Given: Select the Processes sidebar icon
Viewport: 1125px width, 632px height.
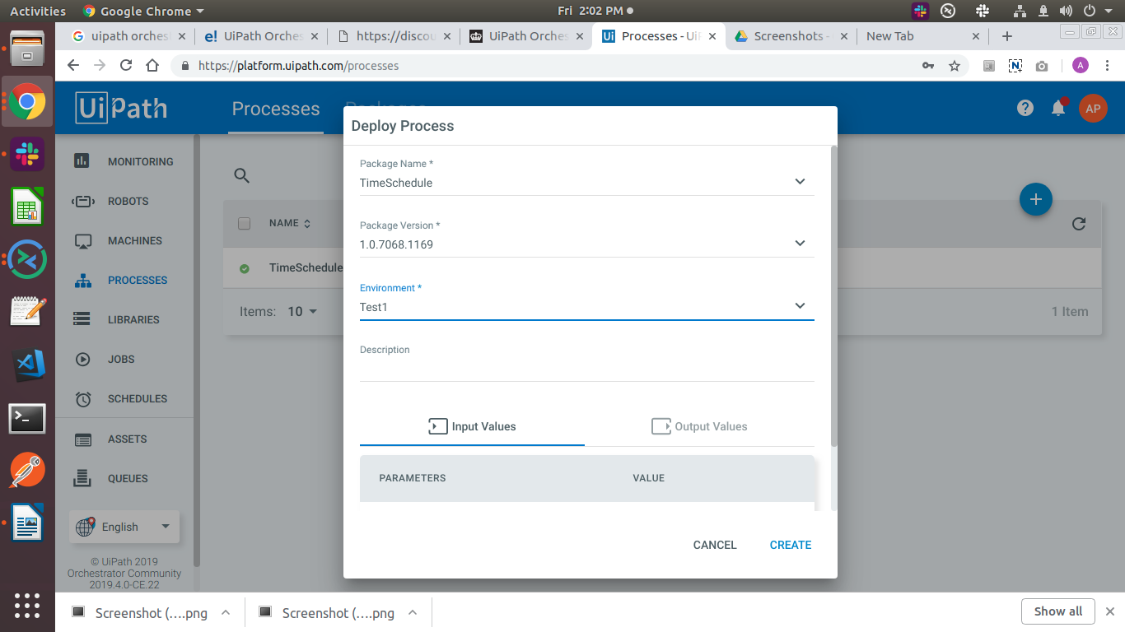Looking at the screenshot, I should (x=82, y=281).
